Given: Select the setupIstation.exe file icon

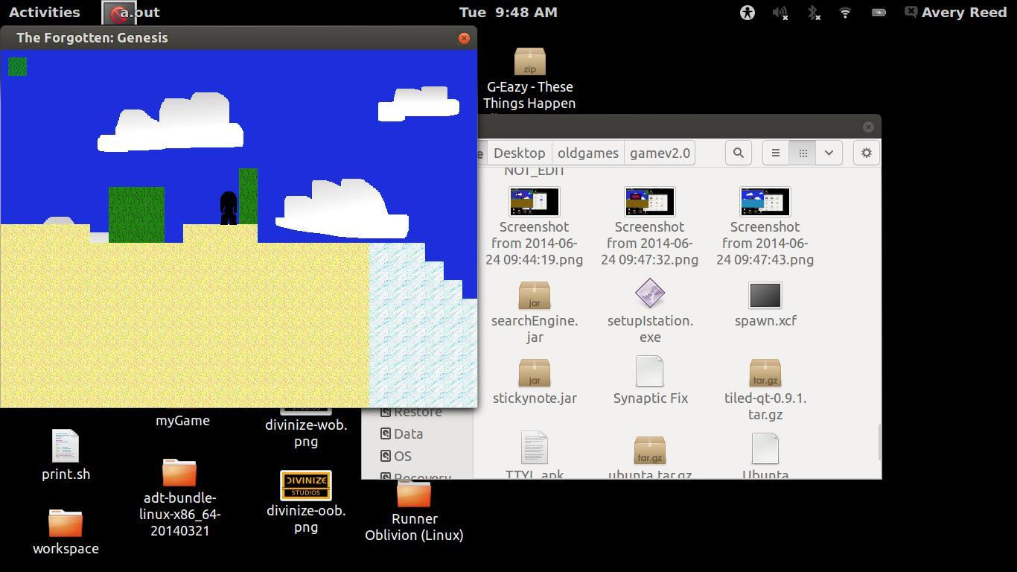Looking at the screenshot, I should [649, 293].
